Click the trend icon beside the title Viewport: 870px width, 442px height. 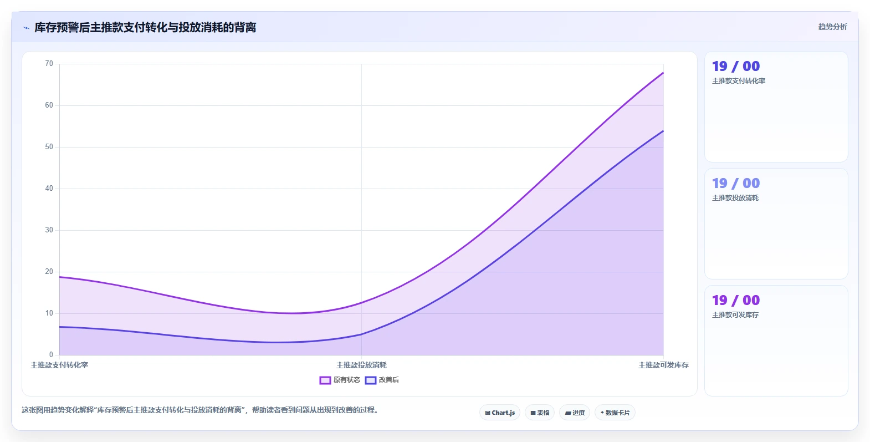click(26, 28)
